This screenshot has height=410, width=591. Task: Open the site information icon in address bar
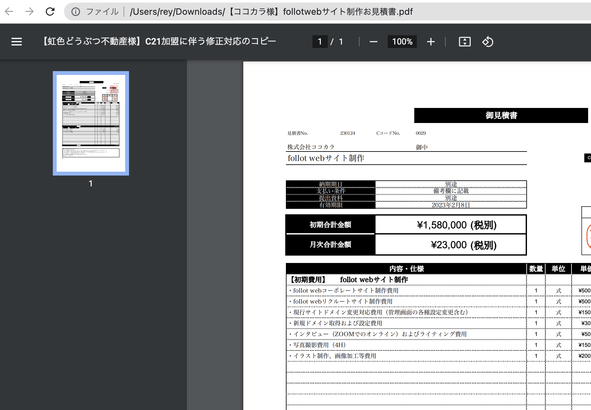pos(76,12)
